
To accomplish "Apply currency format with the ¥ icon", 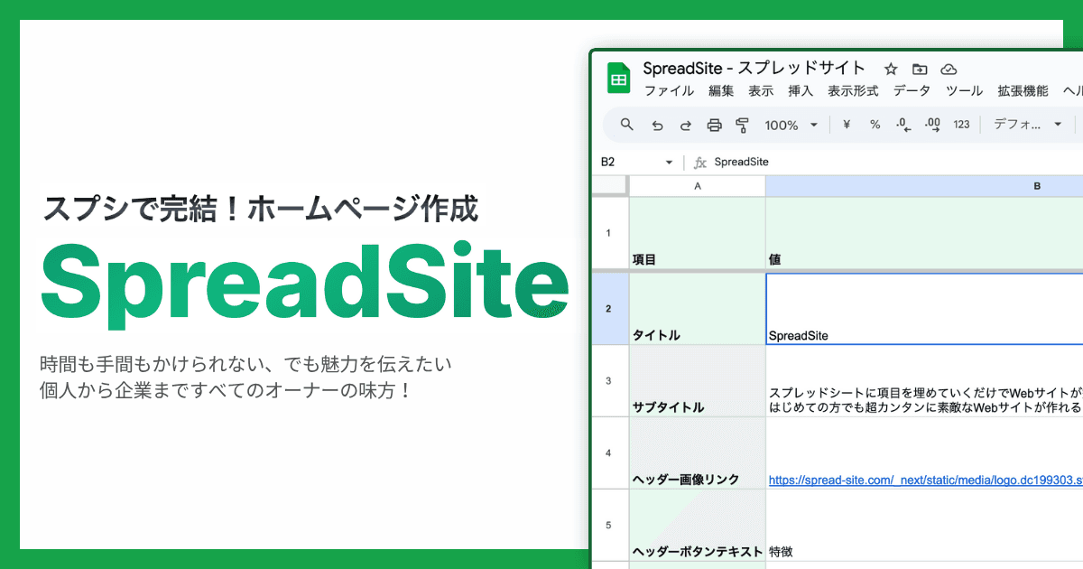I will coord(847,125).
